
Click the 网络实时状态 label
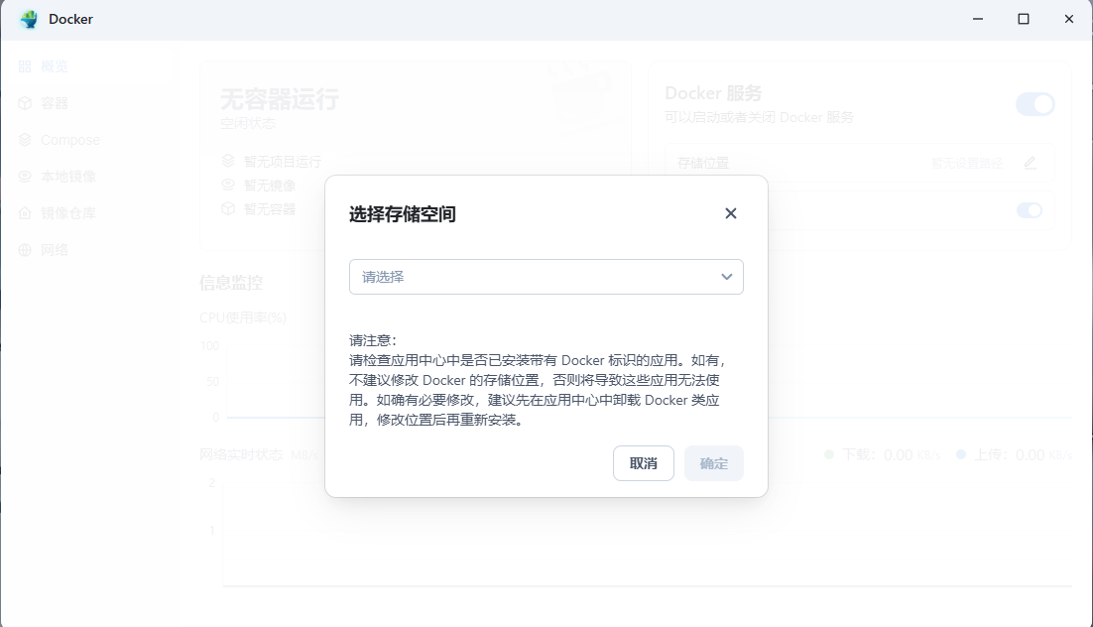click(241, 454)
